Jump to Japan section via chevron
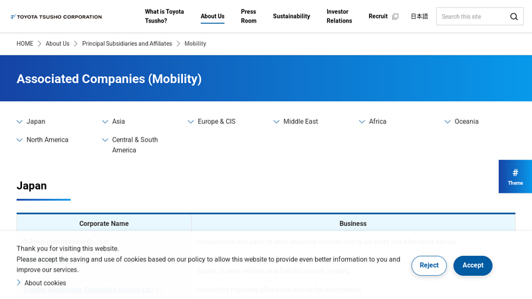This screenshot has height=299, width=532. (x=20, y=122)
